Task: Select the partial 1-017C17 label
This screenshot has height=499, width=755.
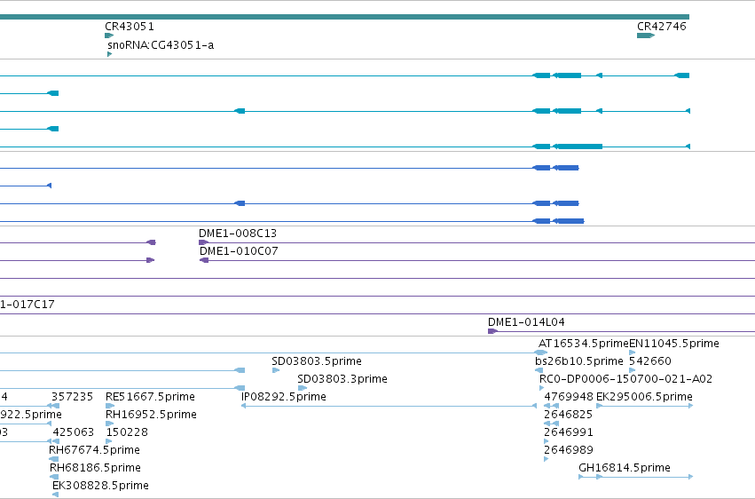Action: [x=27, y=305]
